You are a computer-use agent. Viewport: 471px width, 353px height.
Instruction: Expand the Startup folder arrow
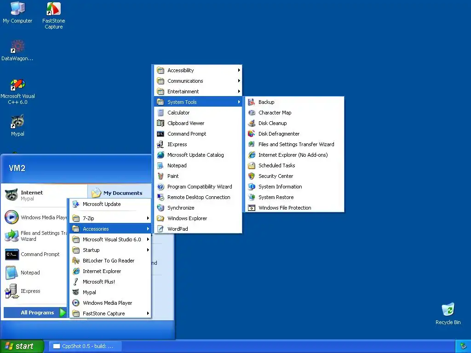pyautogui.click(x=148, y=250)
